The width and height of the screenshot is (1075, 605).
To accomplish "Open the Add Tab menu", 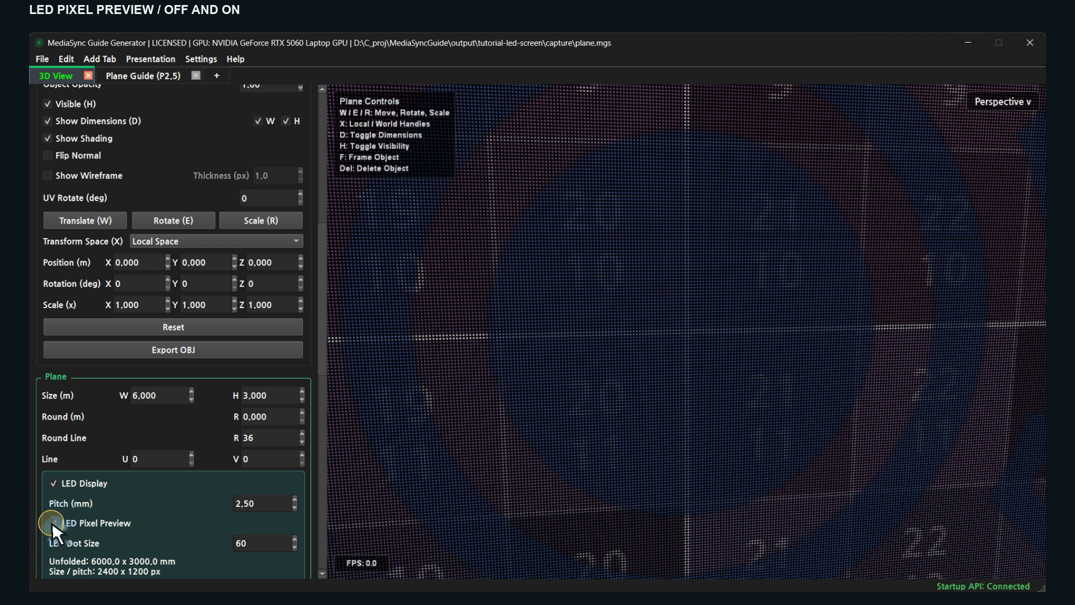I will [100, 59].
